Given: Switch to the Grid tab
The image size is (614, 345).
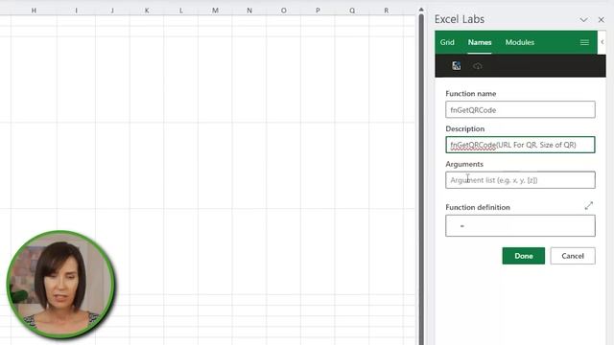Looking at the screenshot, I should tap(447, 42).
